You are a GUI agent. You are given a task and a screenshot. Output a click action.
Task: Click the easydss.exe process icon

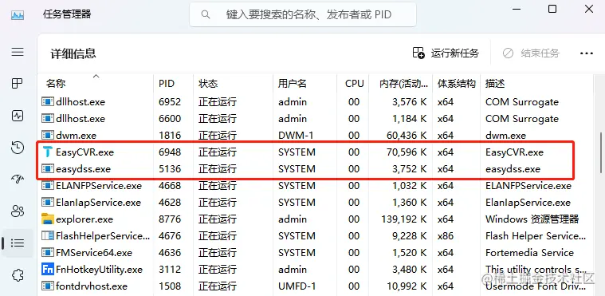48,169
